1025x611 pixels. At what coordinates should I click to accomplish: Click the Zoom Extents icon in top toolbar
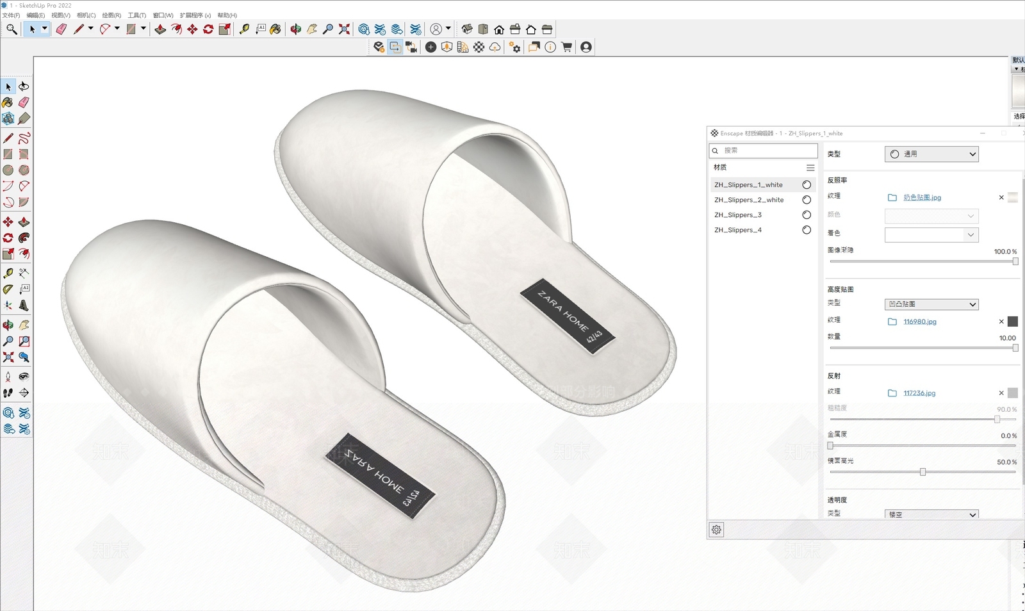tap(344, 29)
